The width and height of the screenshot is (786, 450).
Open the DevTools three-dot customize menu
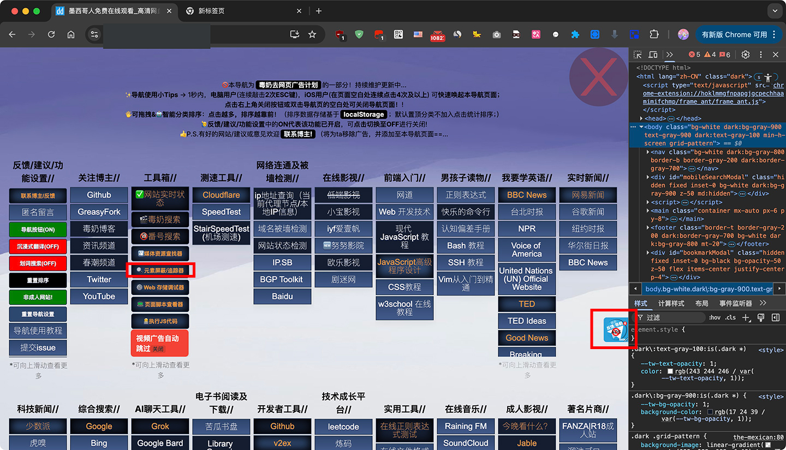[x=761, y=55]
